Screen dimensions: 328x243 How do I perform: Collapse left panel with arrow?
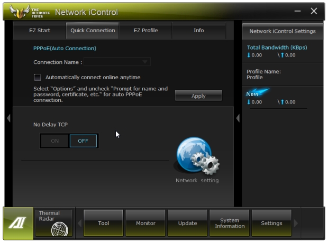[8, 118]
